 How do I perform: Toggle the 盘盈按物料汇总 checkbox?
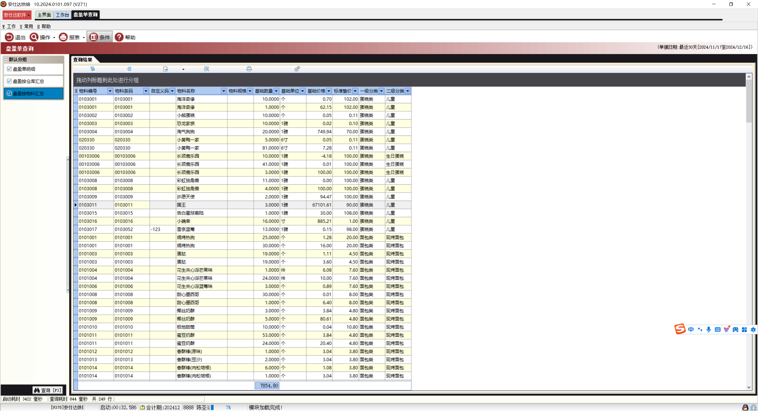(x=9, y=93)
